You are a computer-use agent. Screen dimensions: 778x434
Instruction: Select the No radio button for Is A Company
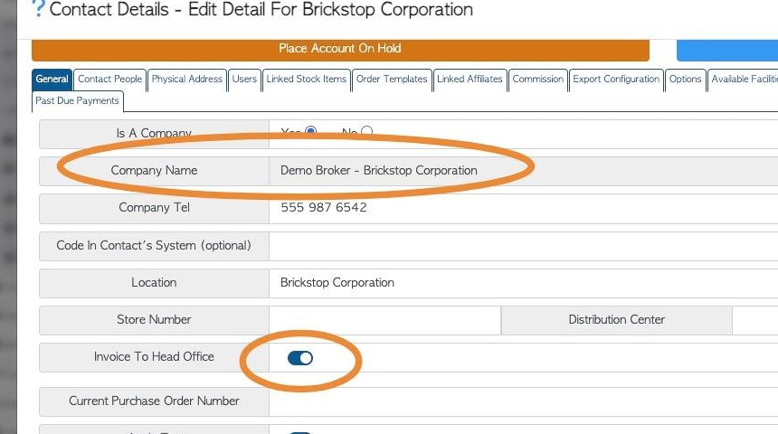(366, 132)
